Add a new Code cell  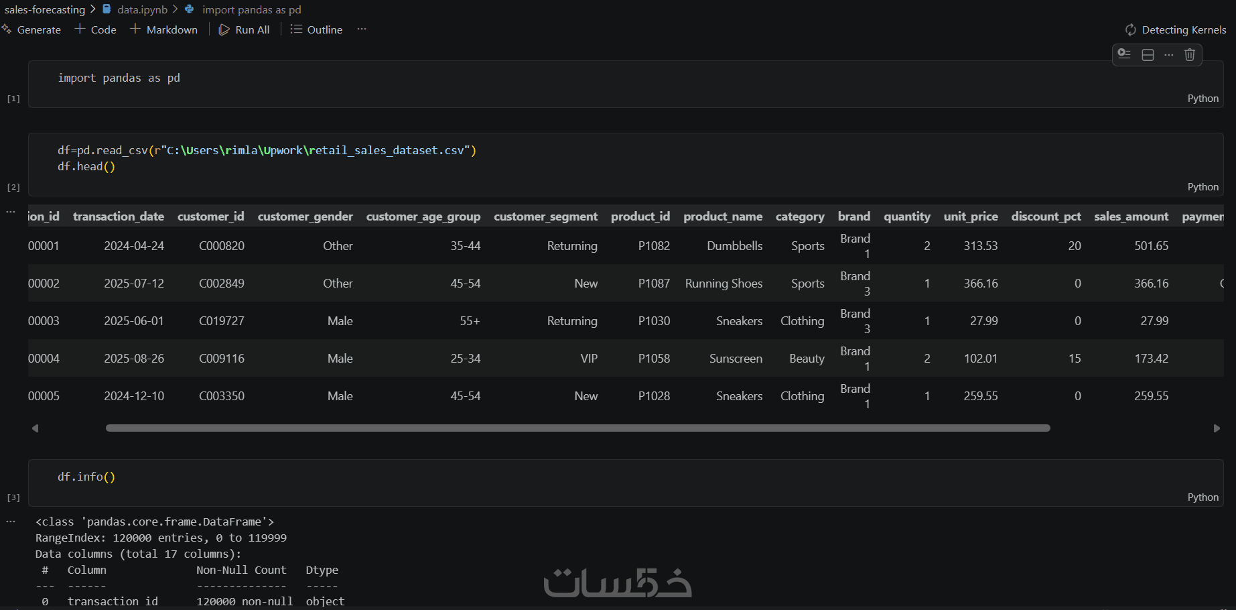(x=96, y=29)
